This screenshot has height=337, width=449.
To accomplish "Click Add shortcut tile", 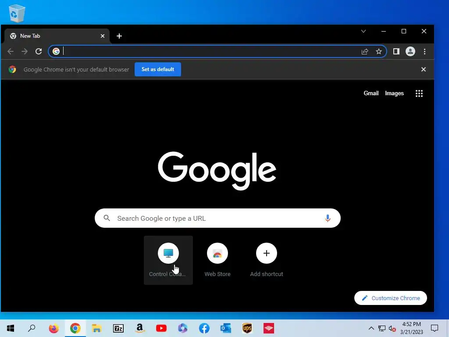I will tap(267, 260).
